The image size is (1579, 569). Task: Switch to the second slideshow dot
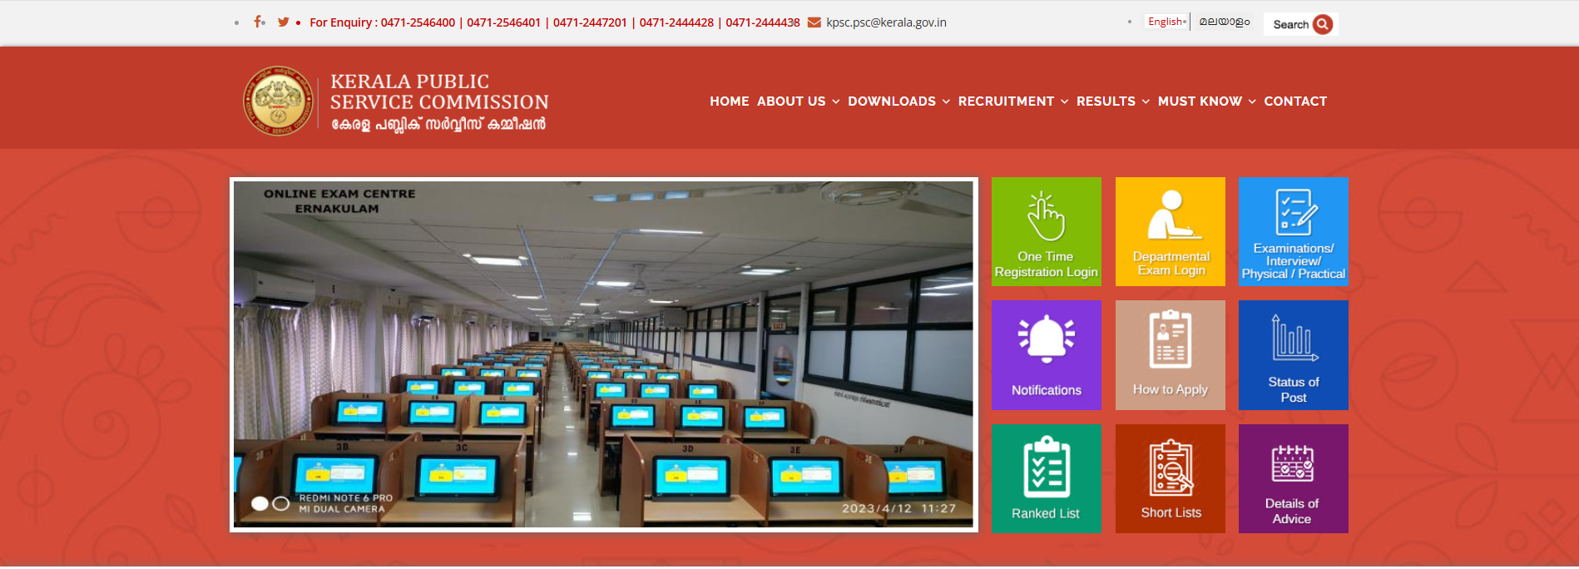pos(281,503)
